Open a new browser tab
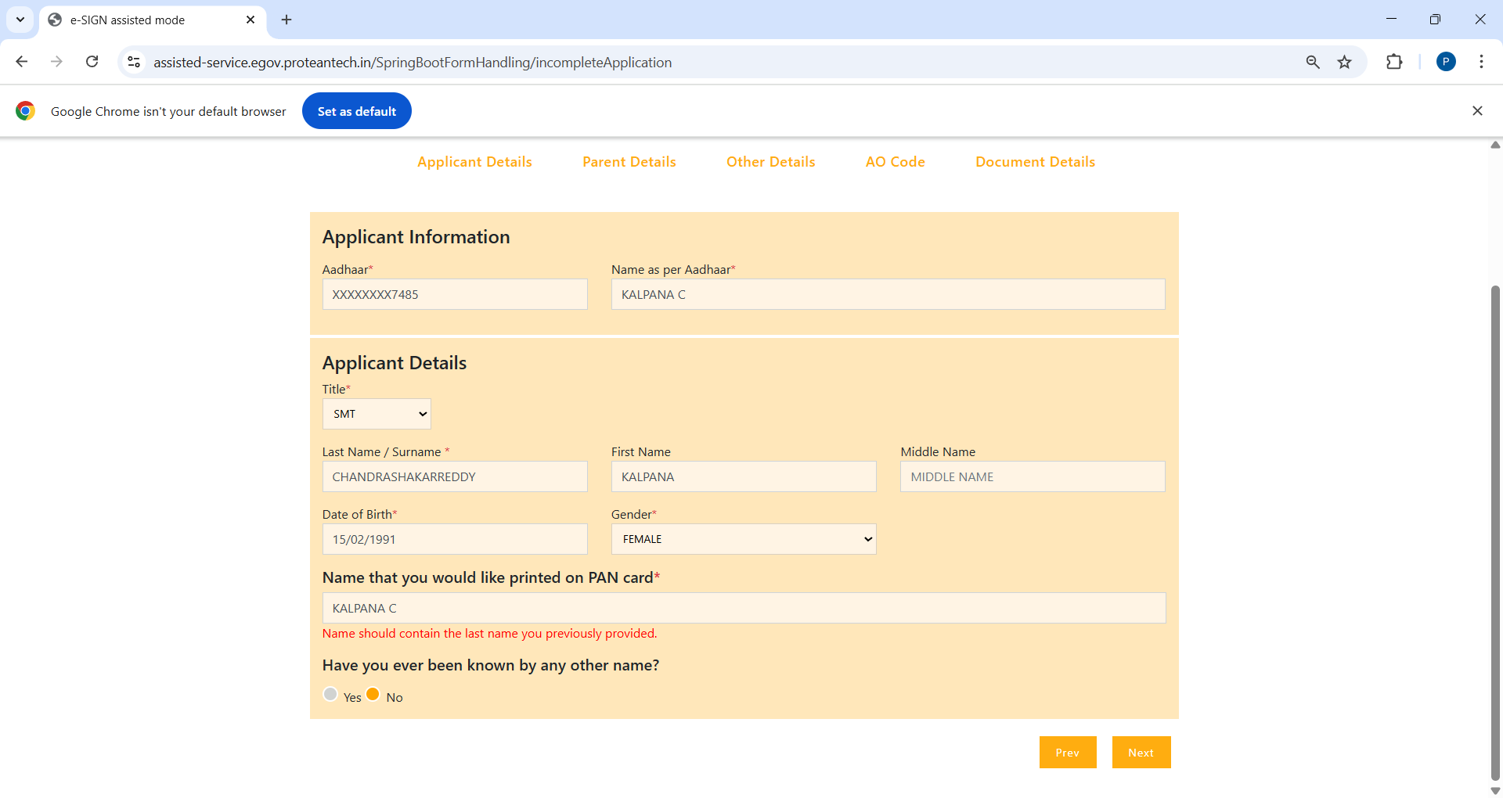The height and width of the screenshot is (798, 1503). (x=287, y=20)
